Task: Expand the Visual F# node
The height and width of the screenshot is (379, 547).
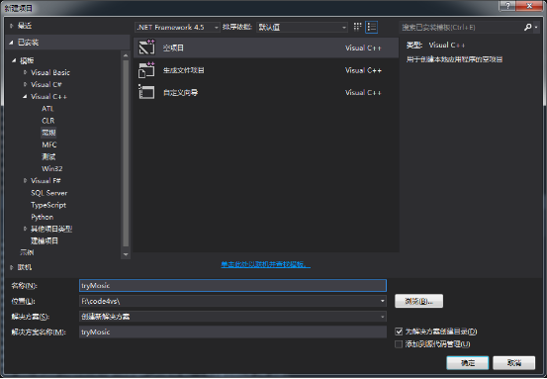Action: click(25, 180)
